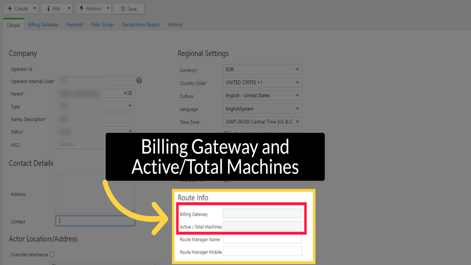The width and height of the screenshot is (471, 265).
Task: Toggle the Override Inheritance checkbox
Action: point(52,254)
